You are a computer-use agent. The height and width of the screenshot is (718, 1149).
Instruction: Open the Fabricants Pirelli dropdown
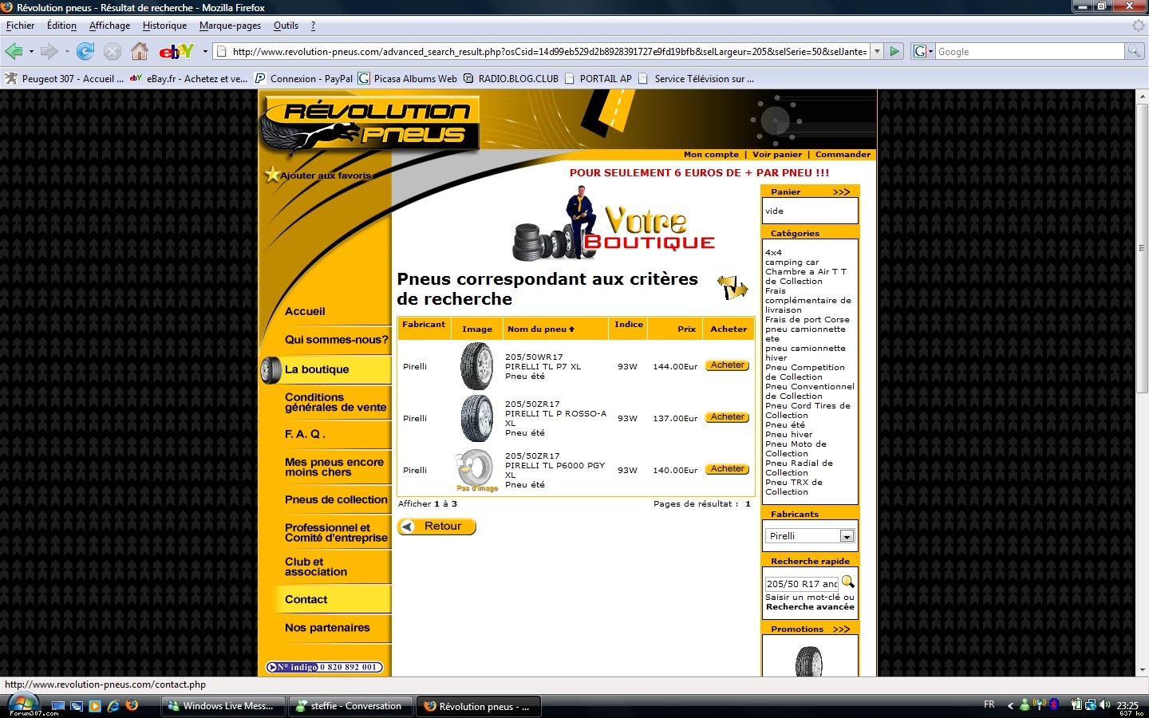810,536
